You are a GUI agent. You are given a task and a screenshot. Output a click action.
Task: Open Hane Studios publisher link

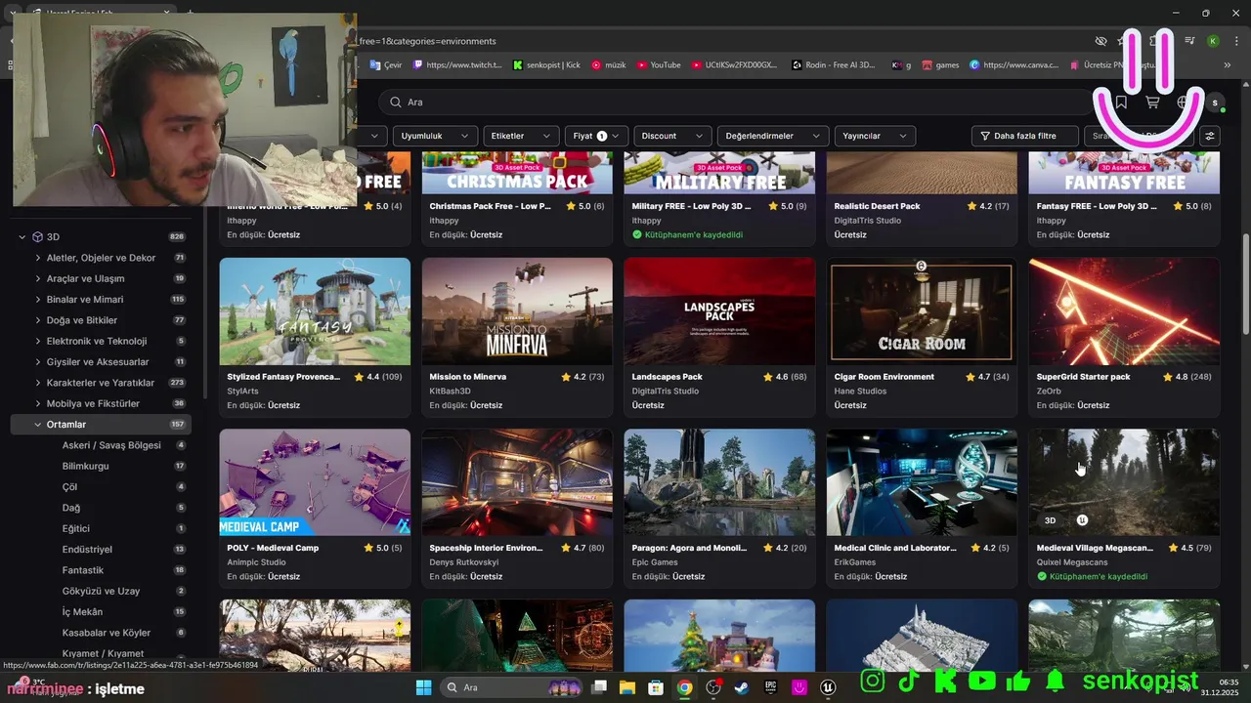tap(860, 392)
